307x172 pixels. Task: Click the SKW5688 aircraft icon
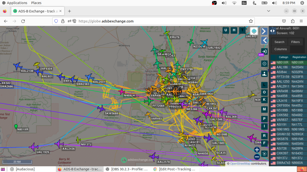101,108
